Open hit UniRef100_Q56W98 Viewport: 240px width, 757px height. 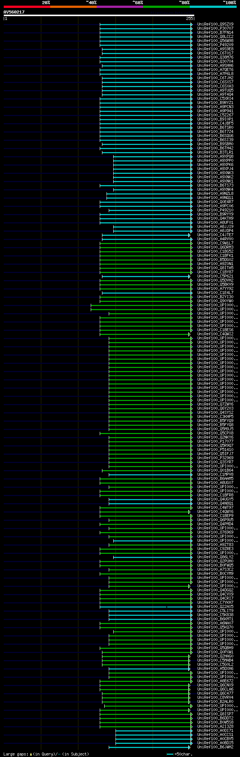tap(215, 41)
